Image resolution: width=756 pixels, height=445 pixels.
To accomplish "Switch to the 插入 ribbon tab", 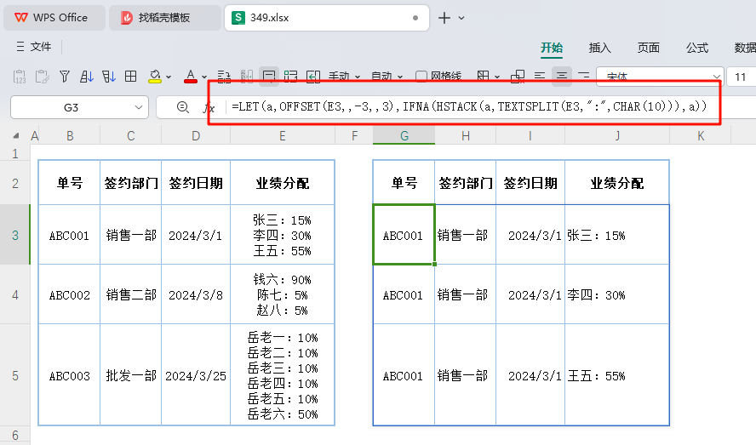I will [600, 48].
